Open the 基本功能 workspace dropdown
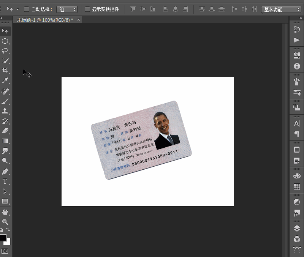 point(281,9)
